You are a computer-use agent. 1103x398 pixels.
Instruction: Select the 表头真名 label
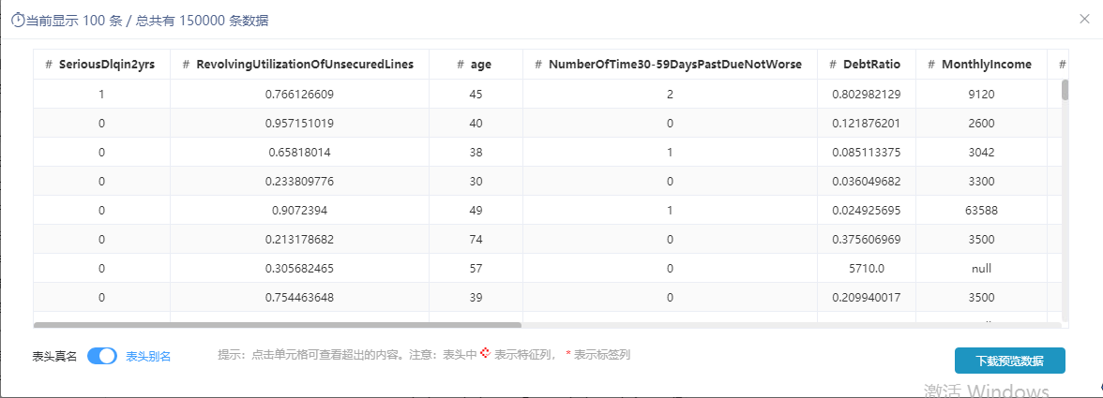[x=54, y=357]
